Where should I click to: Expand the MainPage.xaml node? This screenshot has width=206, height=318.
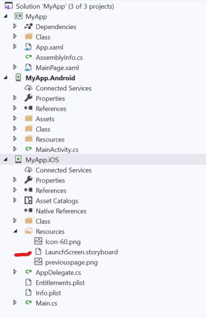click(x=15, y=67)
